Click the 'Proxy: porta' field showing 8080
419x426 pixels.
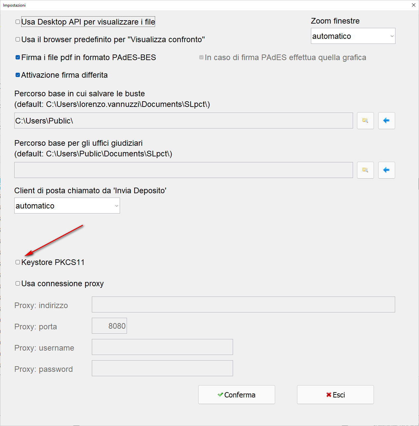(x=109, y=326)
